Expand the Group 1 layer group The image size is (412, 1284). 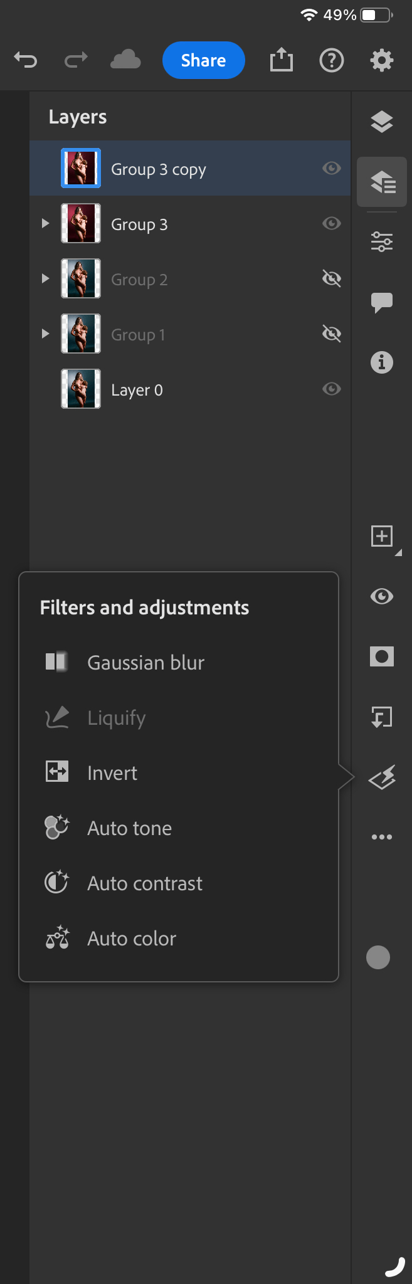[45, 334]
